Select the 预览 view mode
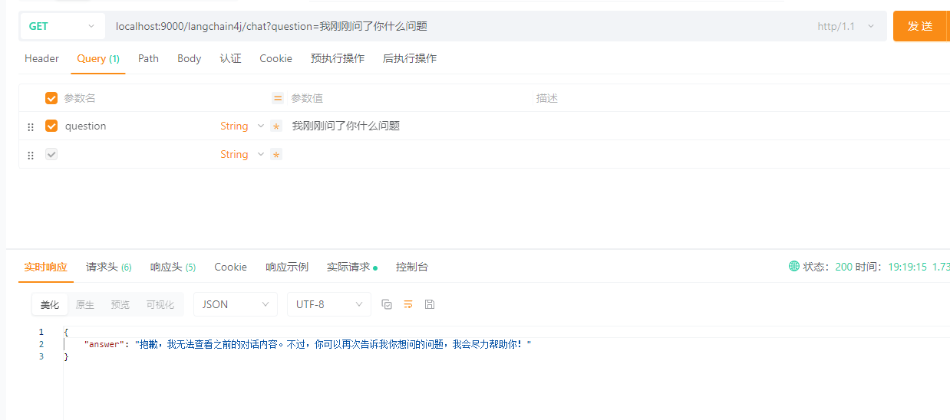The image size is (950, 420). [120, 304]
